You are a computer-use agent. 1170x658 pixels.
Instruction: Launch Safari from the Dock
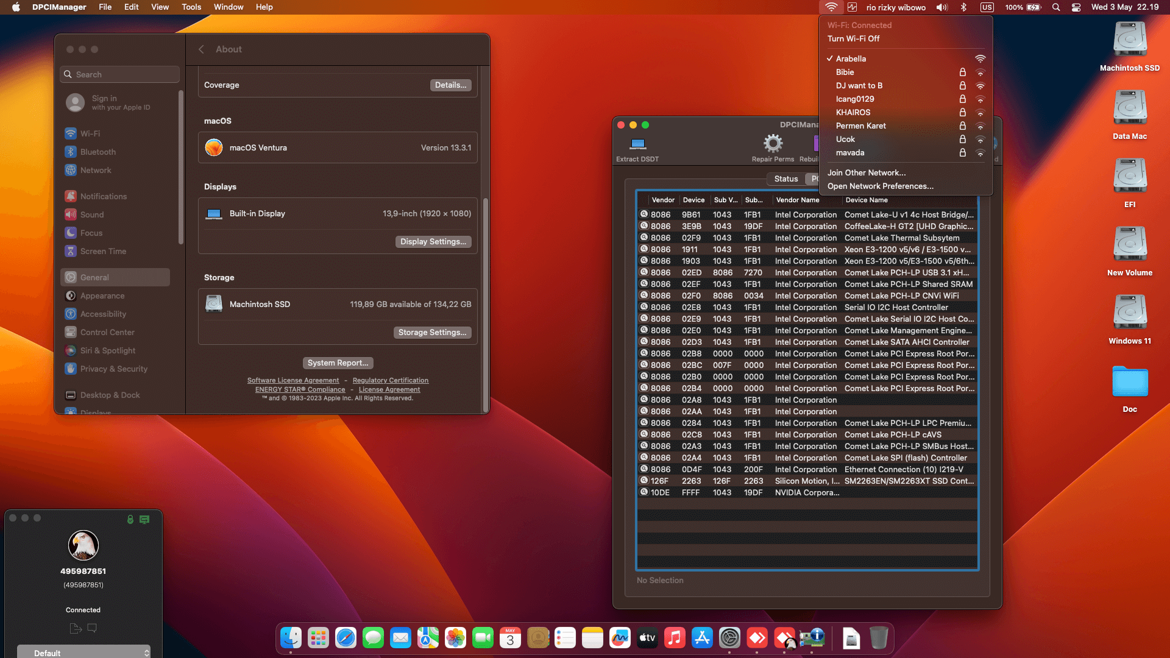(x=346, y=638)
